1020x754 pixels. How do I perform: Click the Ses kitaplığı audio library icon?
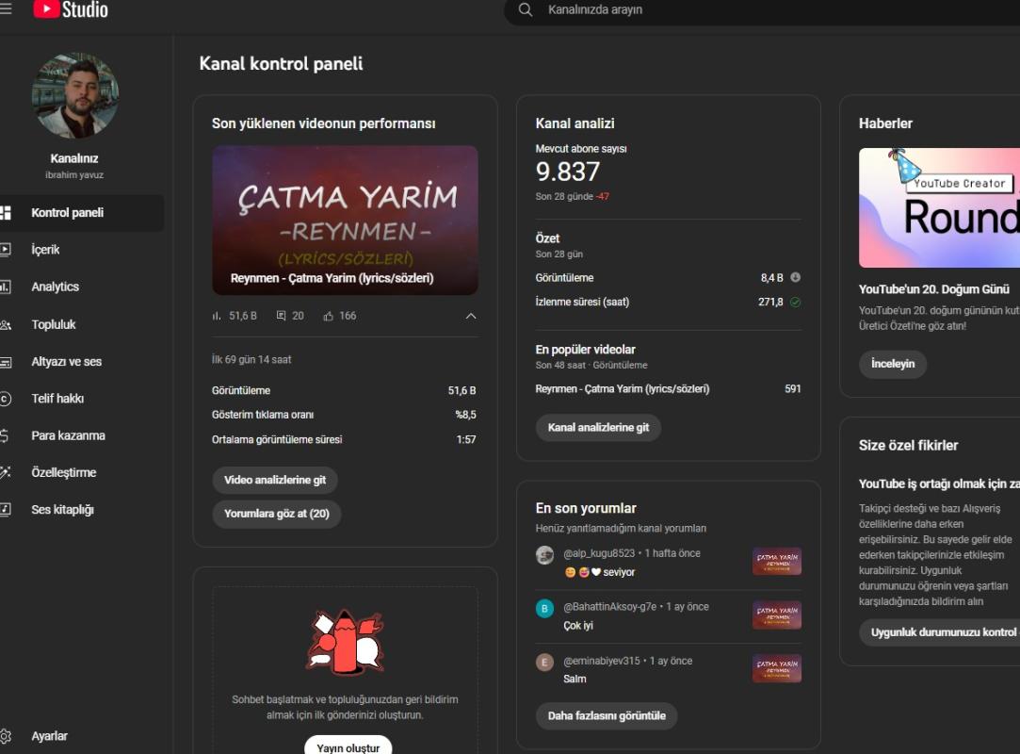(6, 510)
